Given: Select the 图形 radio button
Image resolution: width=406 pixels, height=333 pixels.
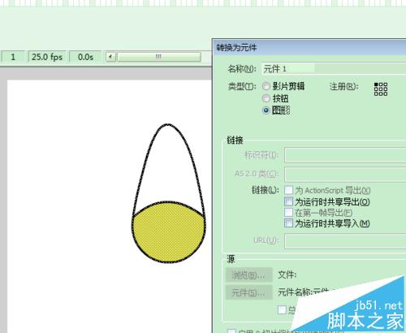Looking at the screenshot, I should (x=266, y=110).
